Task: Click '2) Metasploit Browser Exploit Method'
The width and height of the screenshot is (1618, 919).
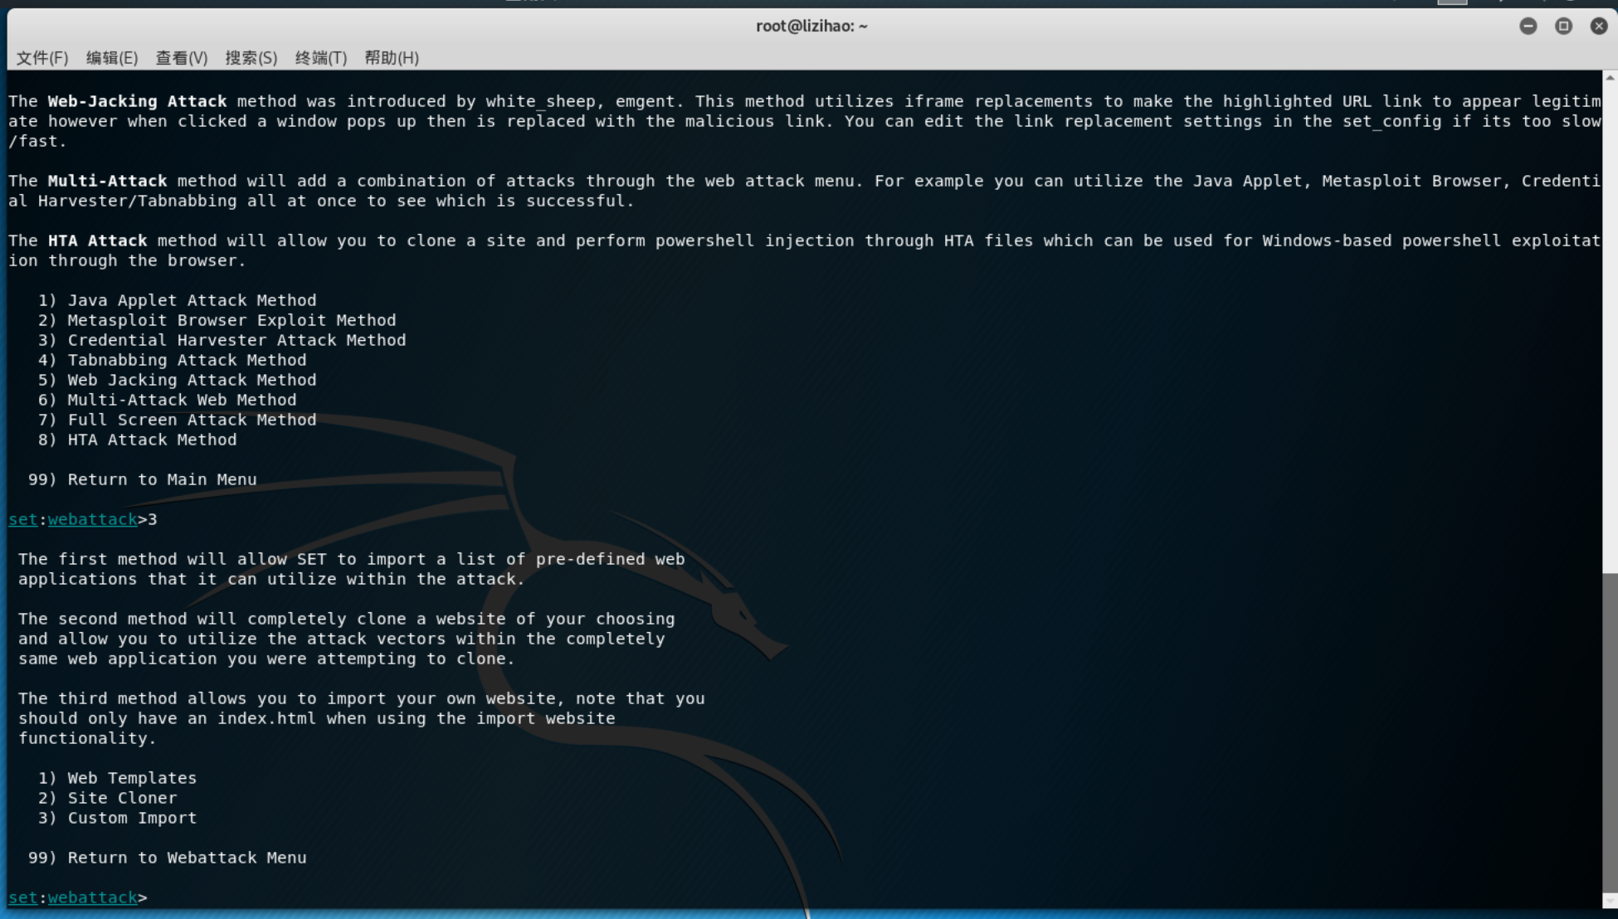Action: (x=217, y=320)
